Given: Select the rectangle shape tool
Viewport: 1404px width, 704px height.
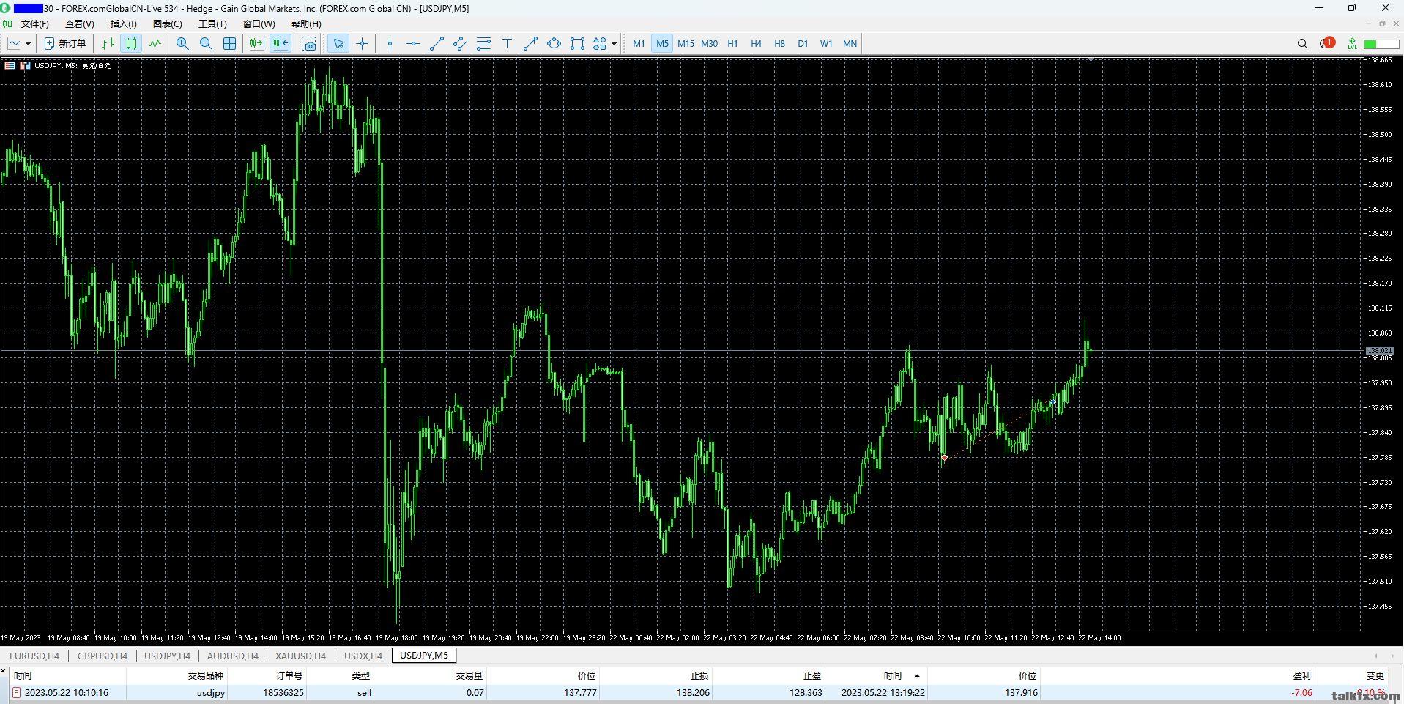Looking at the screenshot, I should [x=577, y=44].
